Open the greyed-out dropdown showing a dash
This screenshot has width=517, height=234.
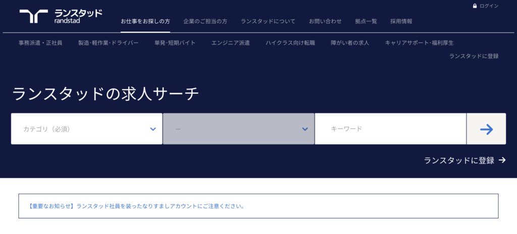point(239,129)
